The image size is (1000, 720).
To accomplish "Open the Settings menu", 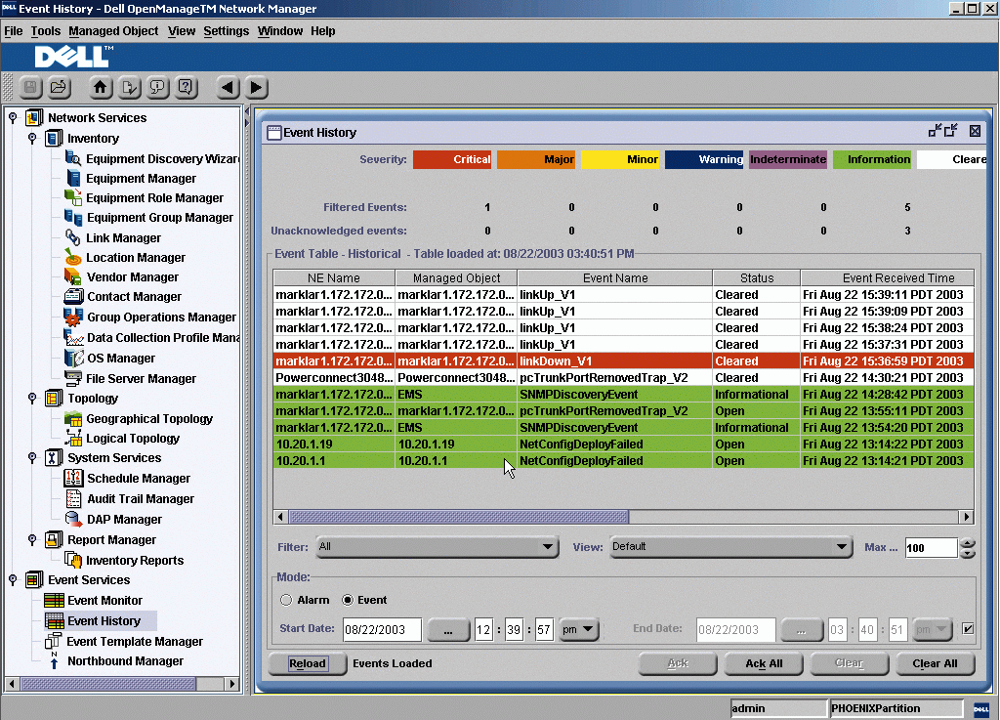I will 227,30.
